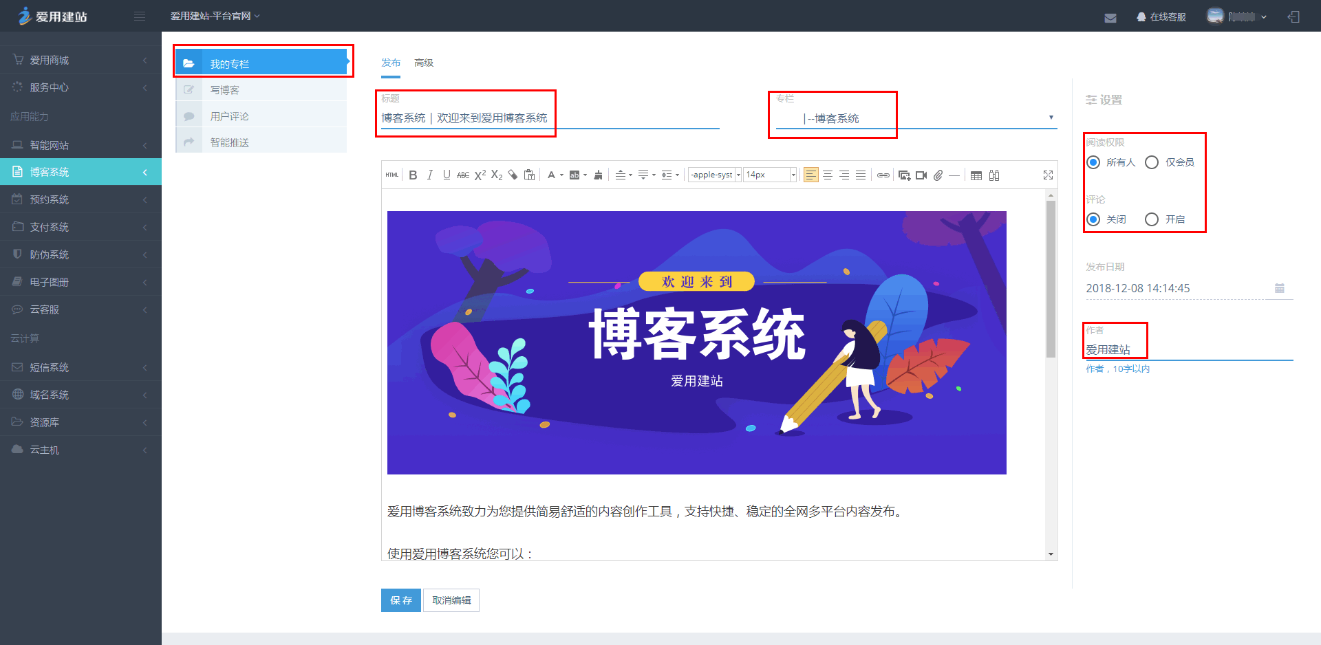
Task: Click the paste as text icon
Action: [x=529, y=175]
